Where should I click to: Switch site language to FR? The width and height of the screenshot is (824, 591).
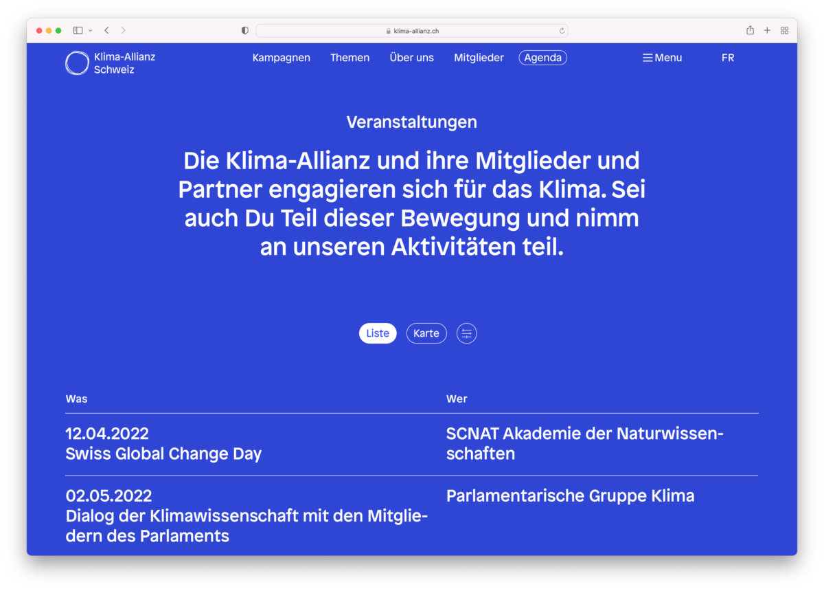pyautogui.click(x=728, y=58)
